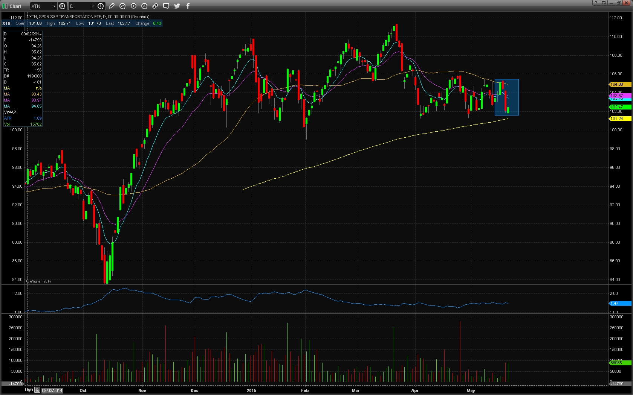The height and width of the screenshot is (395, 633).
Task: Click the 103.67 magenta MA price tag
Action: click(620, 96)
